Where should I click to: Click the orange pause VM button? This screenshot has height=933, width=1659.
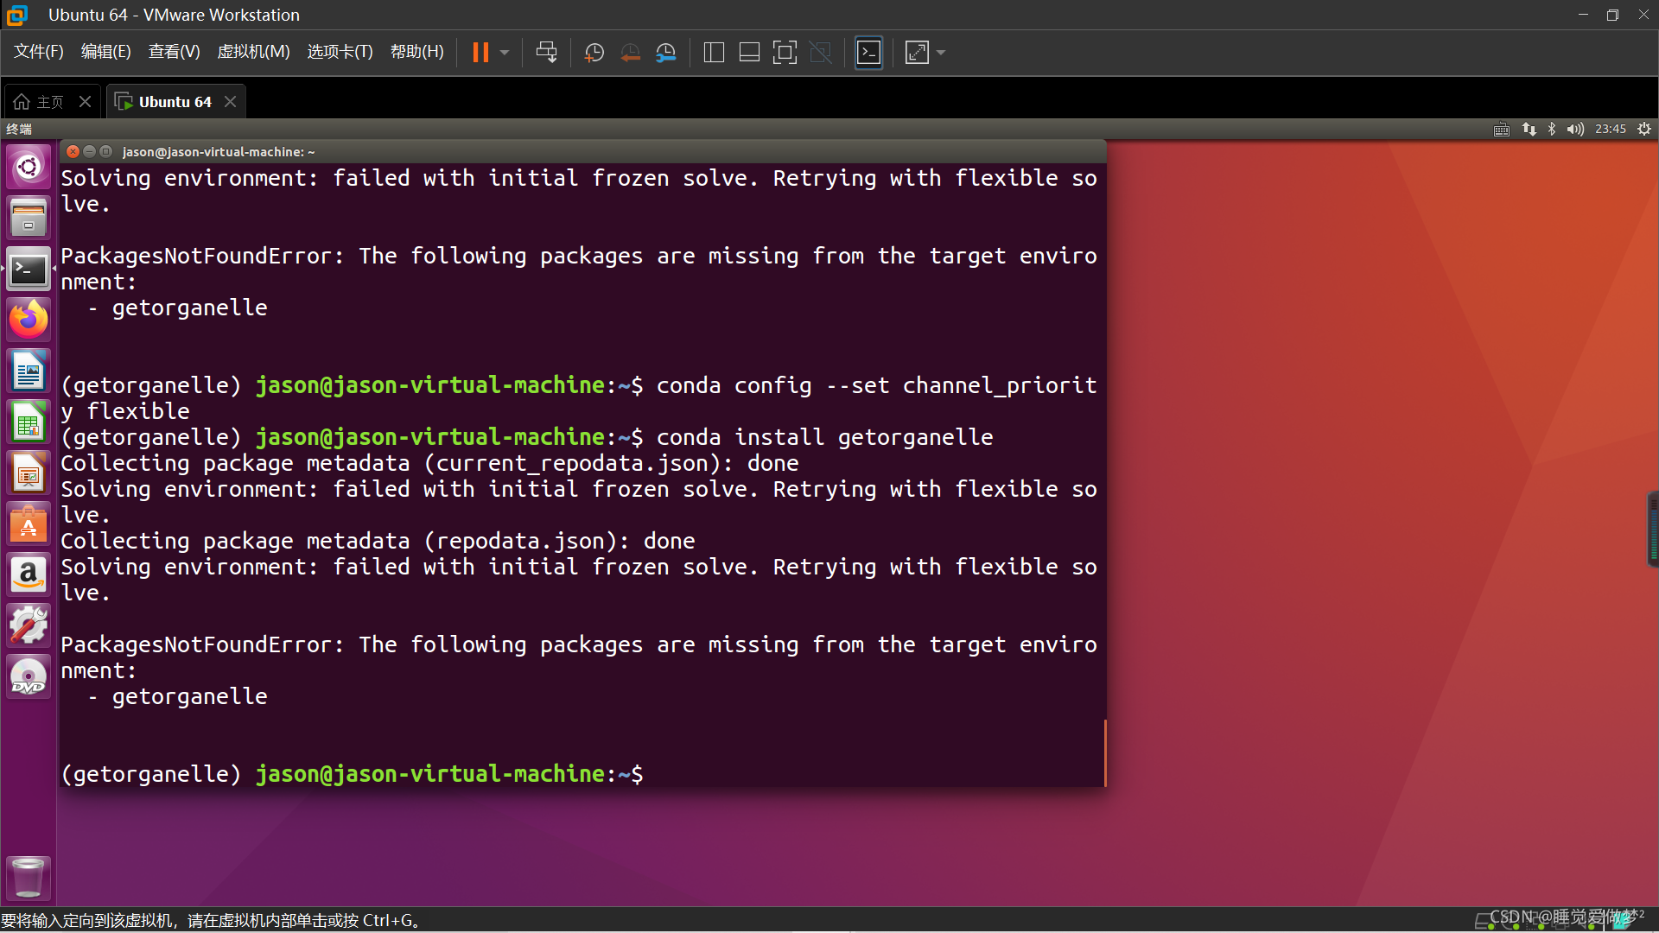[480, 53]
